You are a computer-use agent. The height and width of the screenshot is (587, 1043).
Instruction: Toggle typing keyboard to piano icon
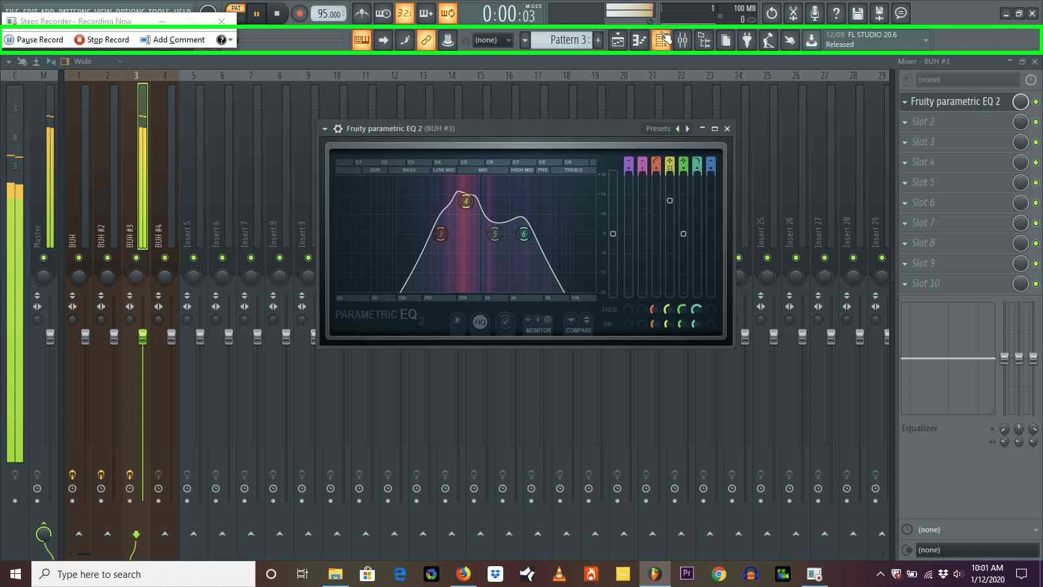pyautogui.click(x=362, y=40)
